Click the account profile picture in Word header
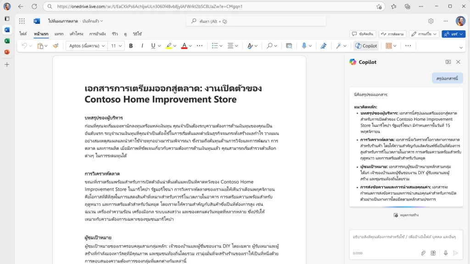 click(x=460, y=21)
